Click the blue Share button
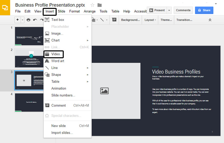 [x=204, y=10]
